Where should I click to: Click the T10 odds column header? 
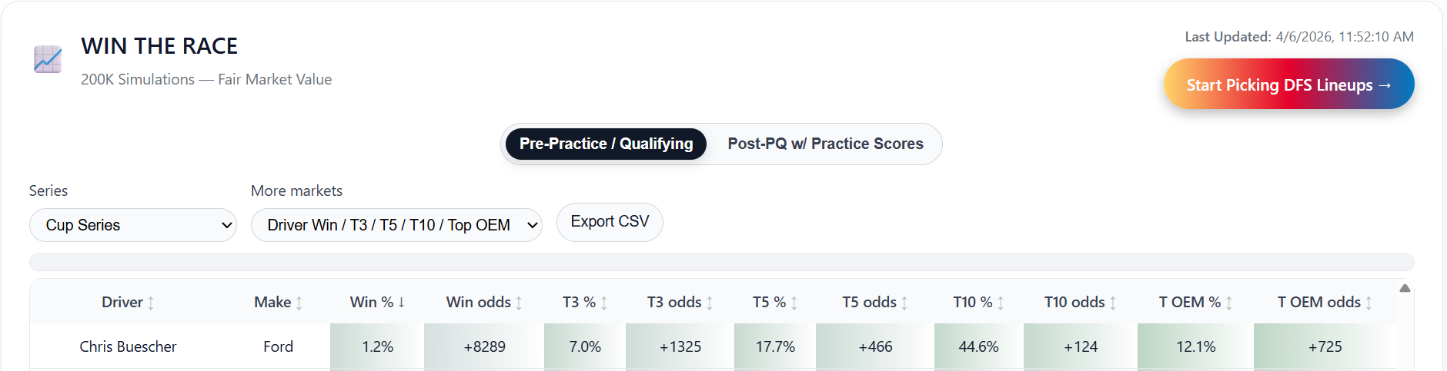[1074, 303]
